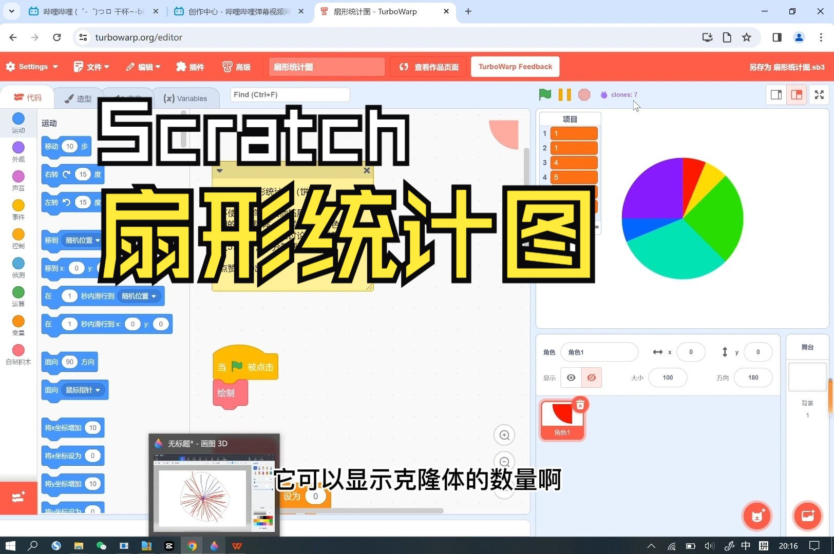Switch to the 造型 costumes tab

pyautogui.click(x=78, y=98)
